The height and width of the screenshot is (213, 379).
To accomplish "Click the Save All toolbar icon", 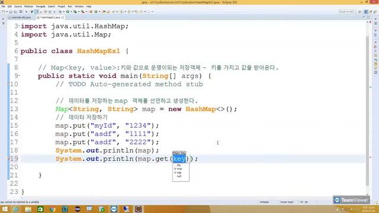I will (15, 12).
